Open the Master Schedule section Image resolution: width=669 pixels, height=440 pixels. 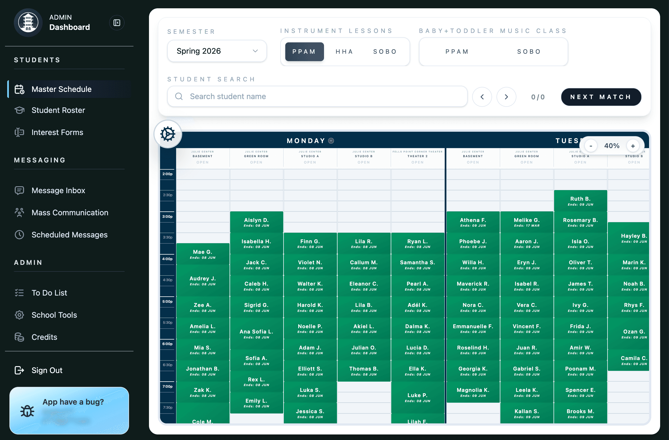click(61, 89)
